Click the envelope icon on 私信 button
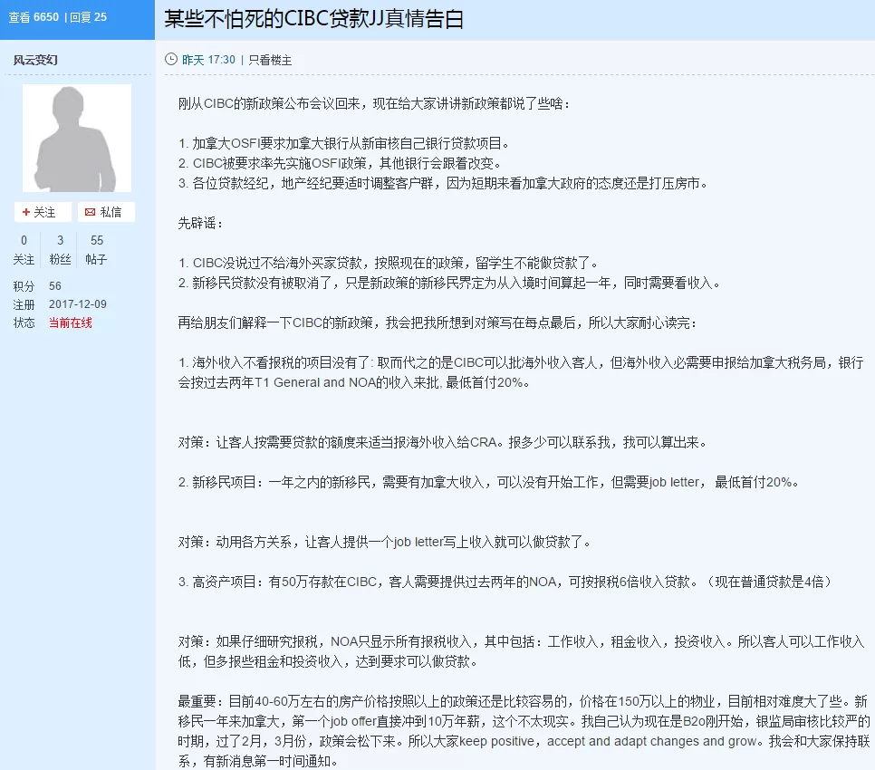The width and height of the screenshot is (875, 770). 90,212
